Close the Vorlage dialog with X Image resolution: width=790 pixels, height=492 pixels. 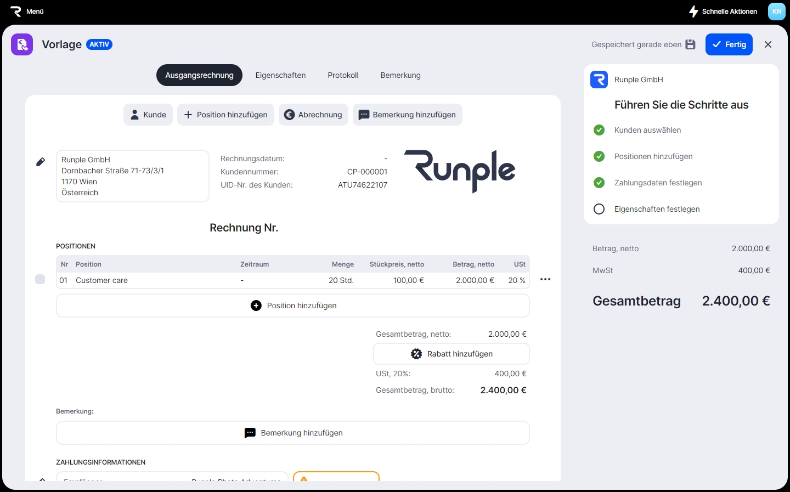(x=768, y=44)
